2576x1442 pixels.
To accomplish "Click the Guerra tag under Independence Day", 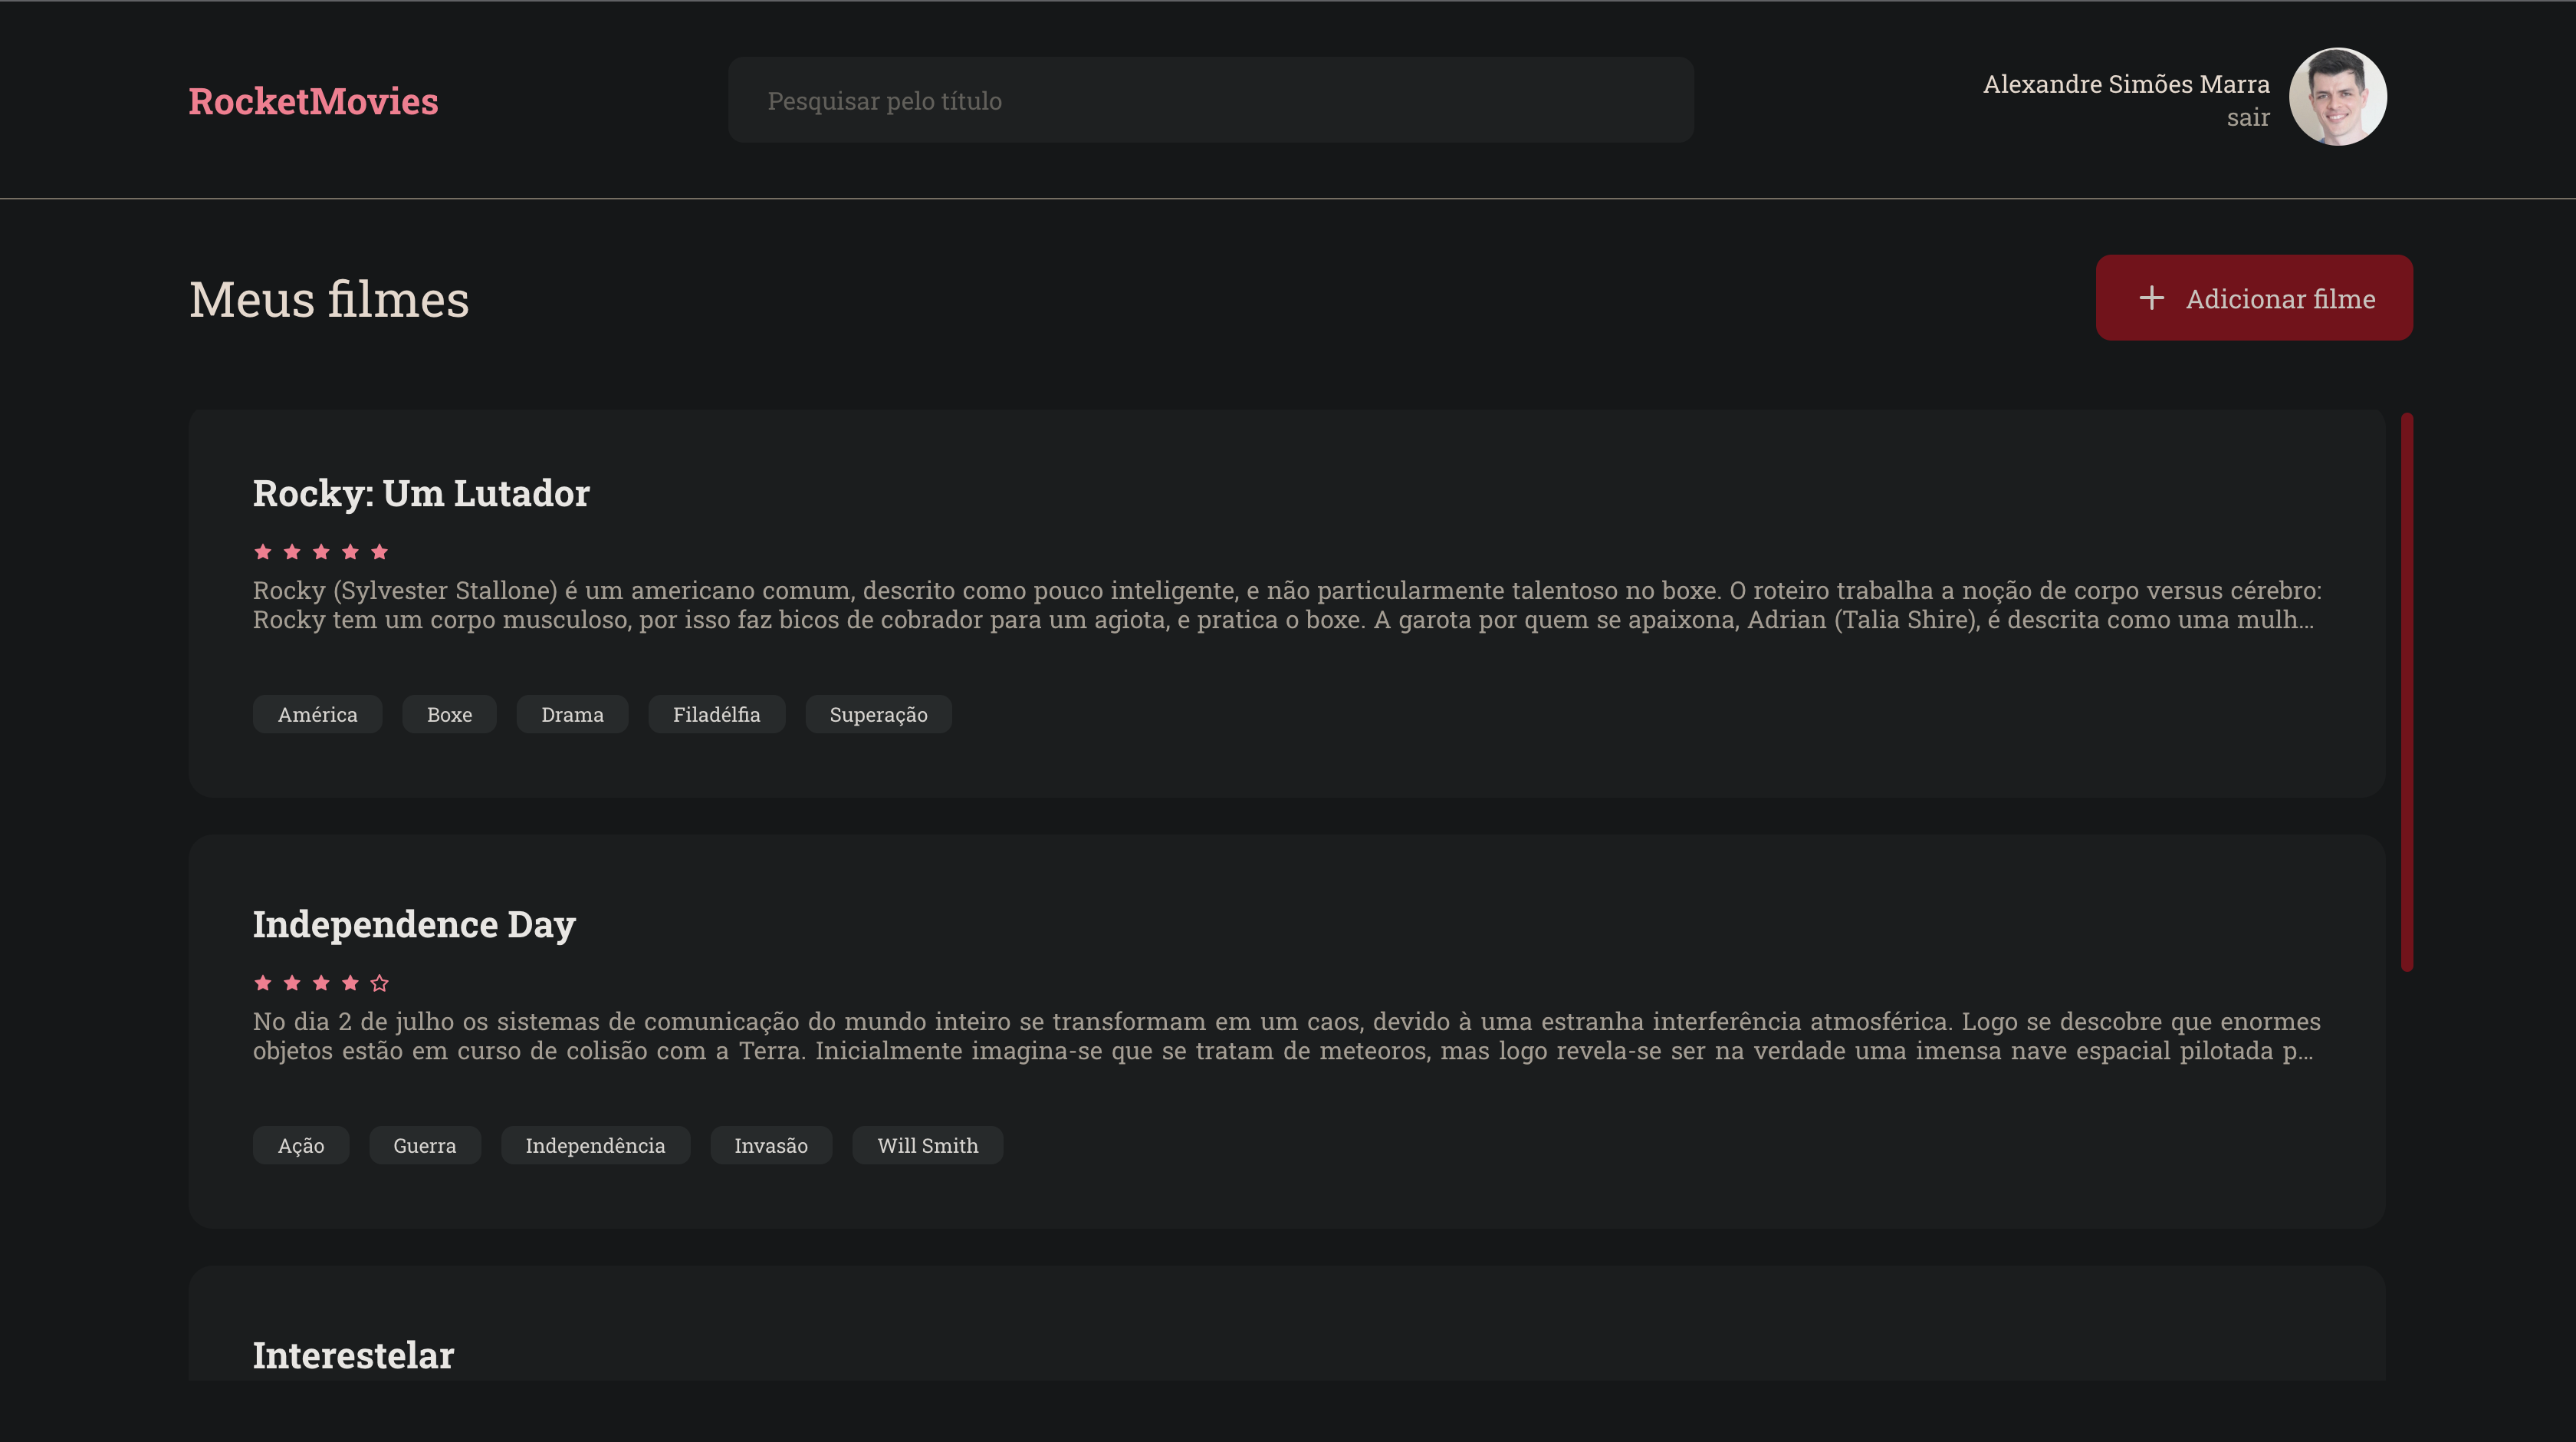I will click(424, 1146).
